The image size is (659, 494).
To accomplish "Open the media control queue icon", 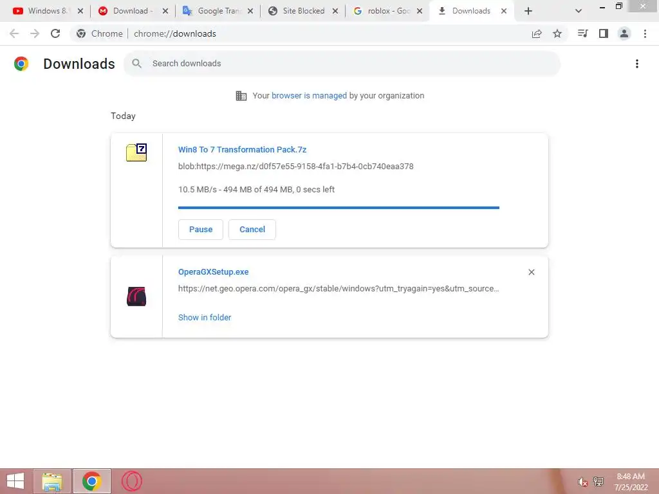I will point(582,33).
